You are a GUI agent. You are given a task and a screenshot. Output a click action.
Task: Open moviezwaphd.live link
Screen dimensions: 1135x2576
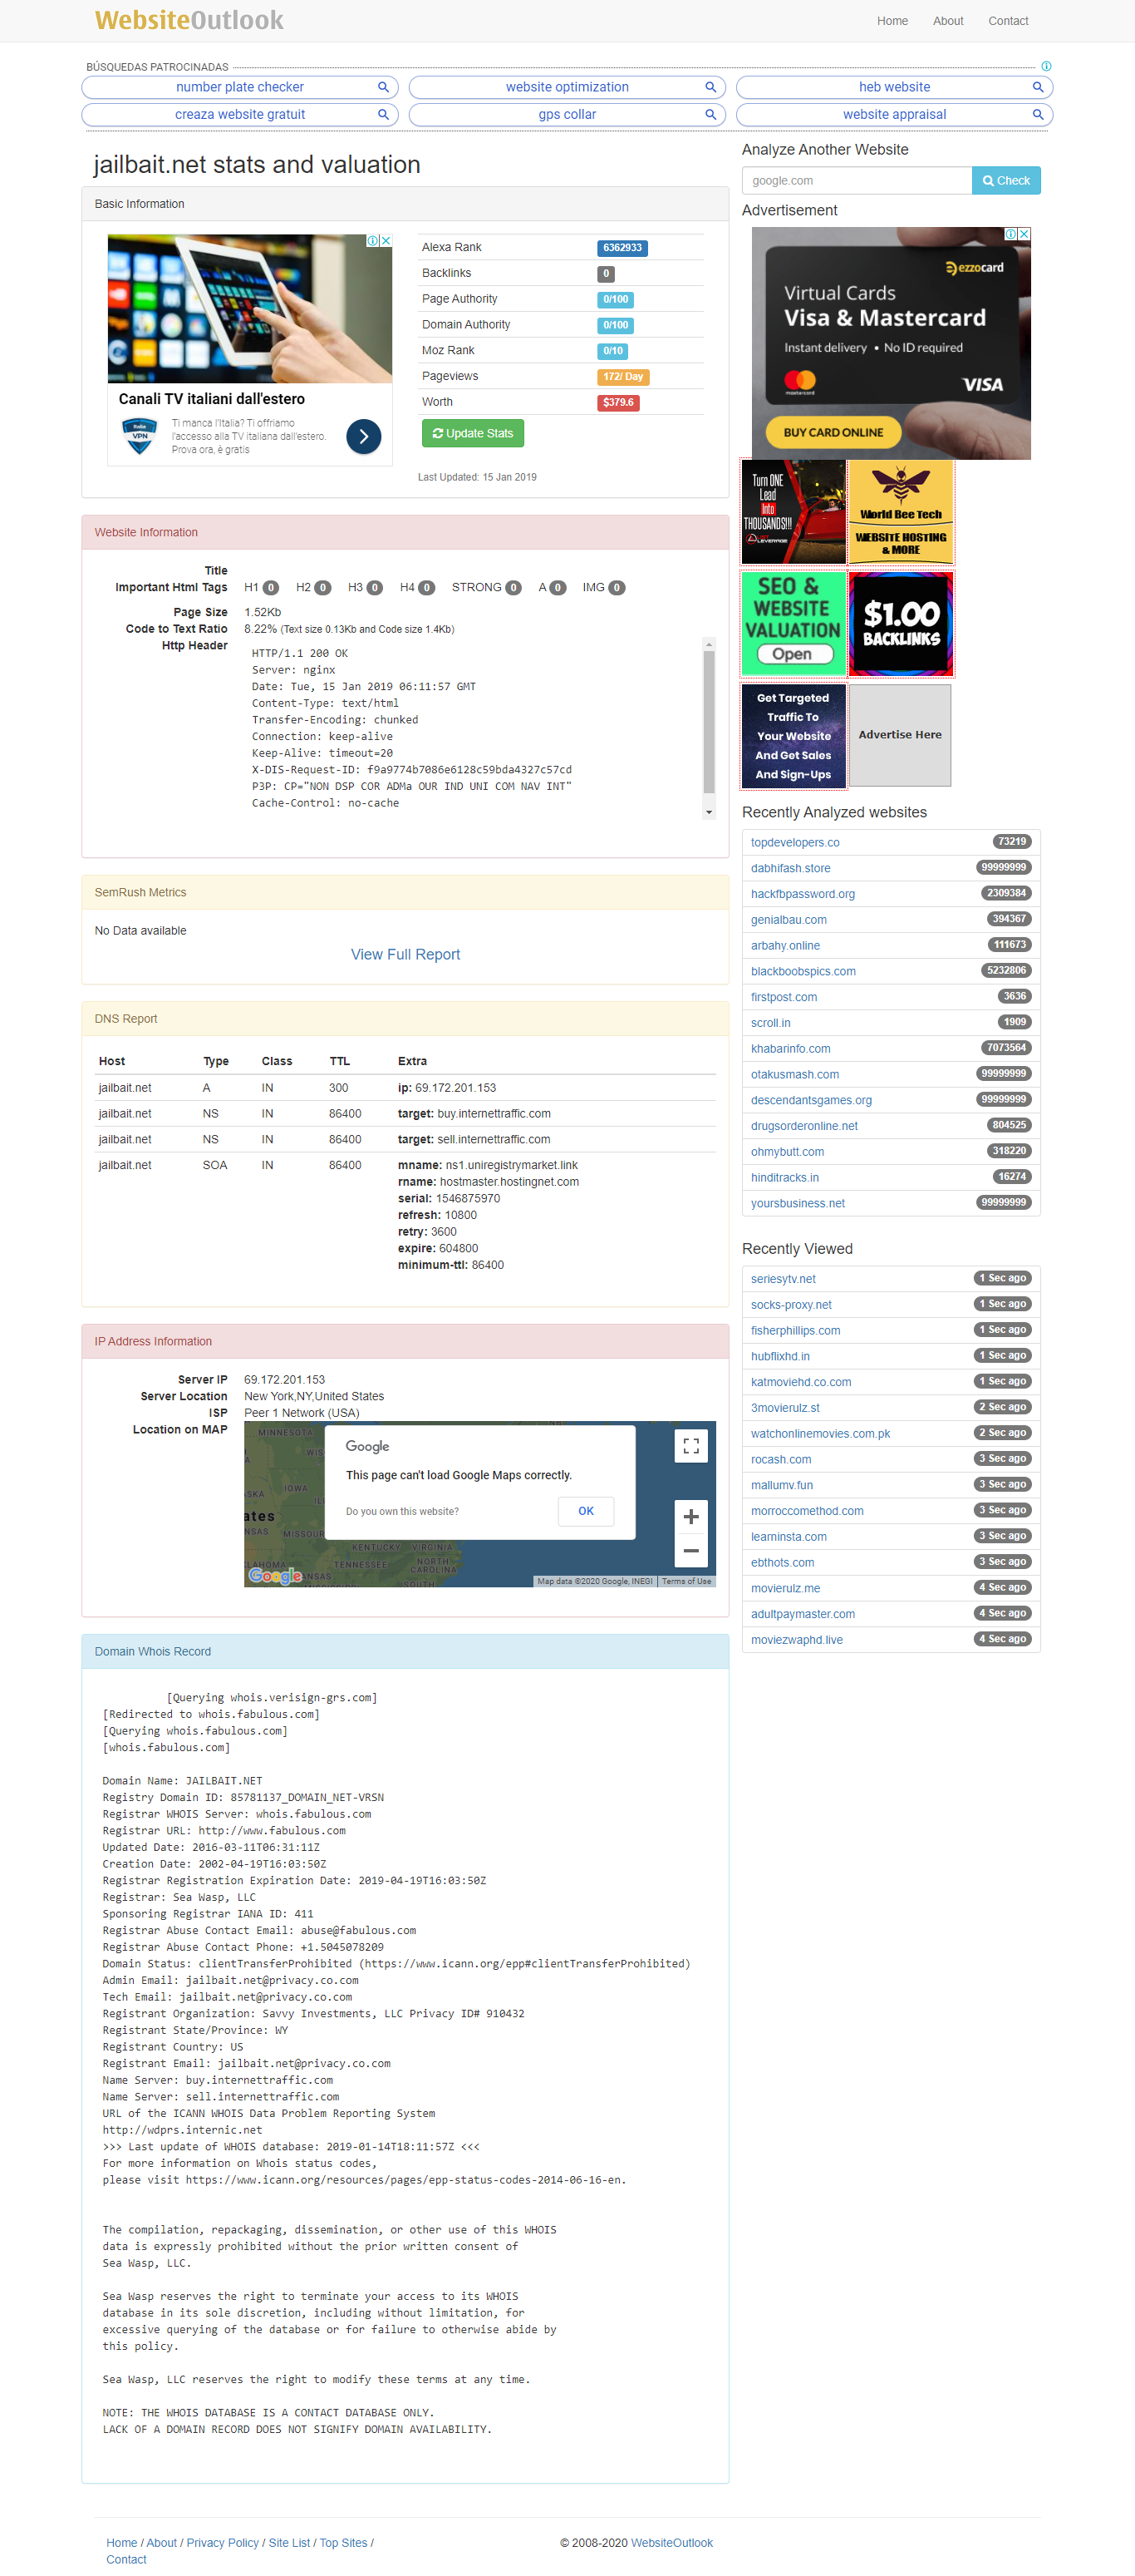tap(796, 1640)
